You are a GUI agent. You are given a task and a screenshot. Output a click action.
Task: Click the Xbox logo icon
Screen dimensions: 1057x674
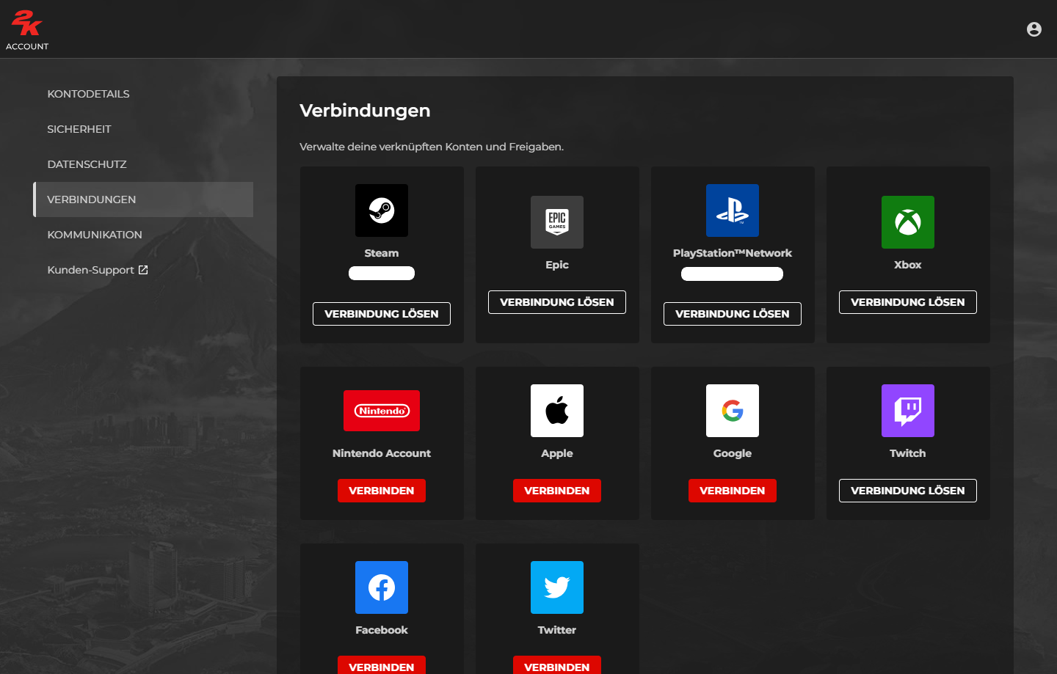[908, 222]
